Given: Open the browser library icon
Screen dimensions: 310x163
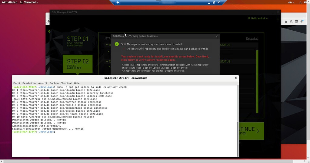Looking at the screenshot, I should pos(291,21).
